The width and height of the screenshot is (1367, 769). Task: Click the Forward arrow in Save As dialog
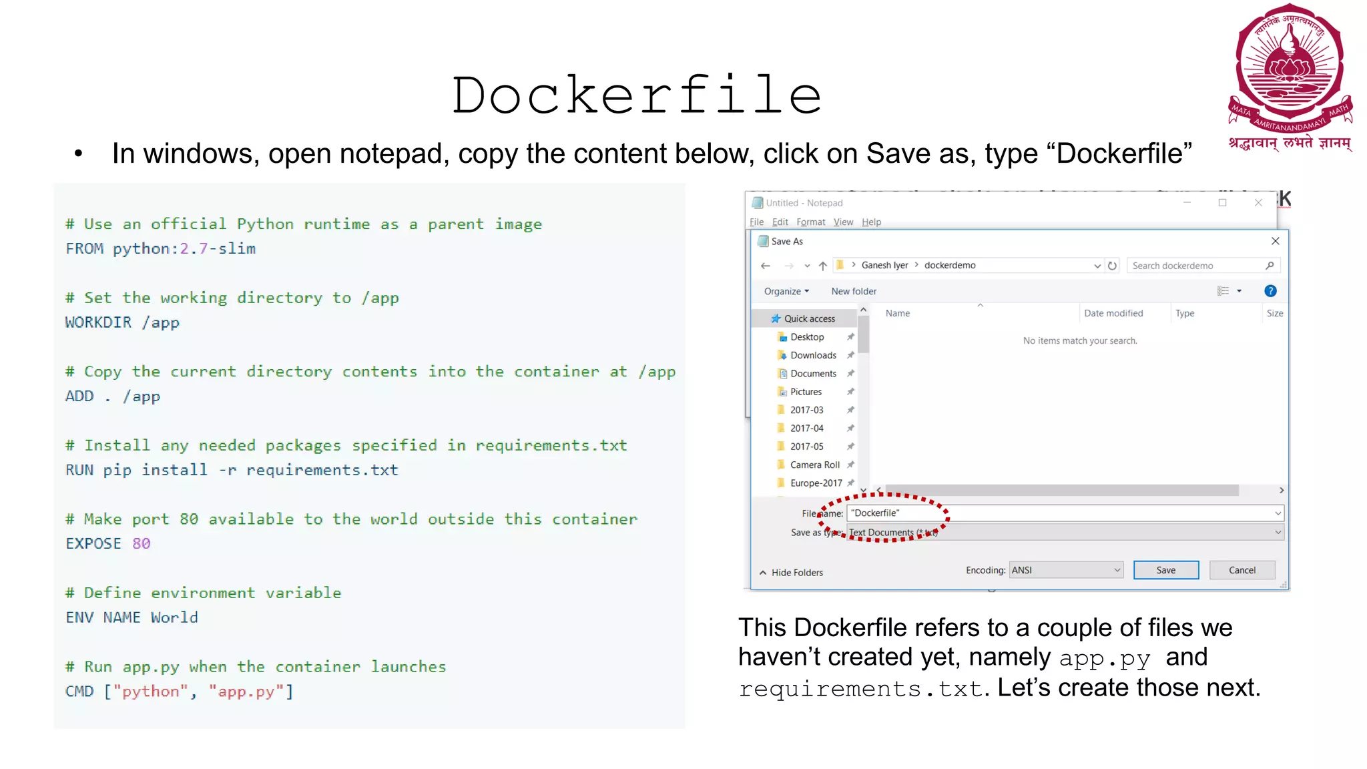[789, 266]
